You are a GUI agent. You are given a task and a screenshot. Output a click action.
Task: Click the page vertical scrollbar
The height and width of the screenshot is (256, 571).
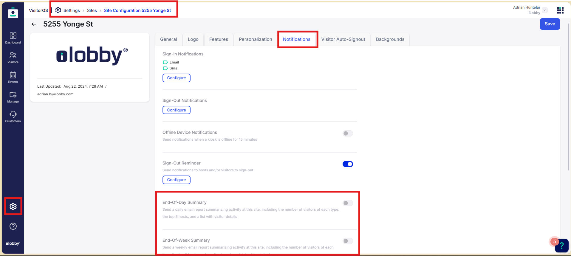pos(568,97)
